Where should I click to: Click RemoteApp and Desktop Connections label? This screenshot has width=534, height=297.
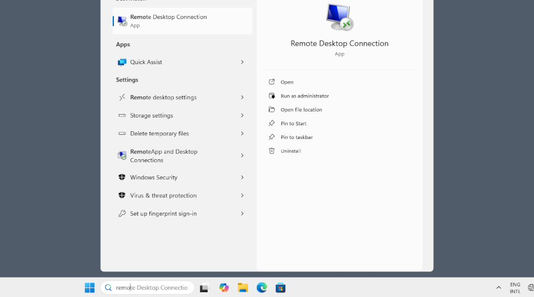[164, 156]
